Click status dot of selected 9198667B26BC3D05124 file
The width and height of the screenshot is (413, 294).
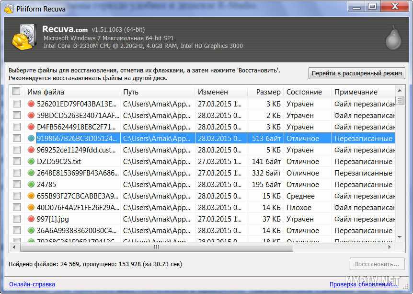coord(31,139)
